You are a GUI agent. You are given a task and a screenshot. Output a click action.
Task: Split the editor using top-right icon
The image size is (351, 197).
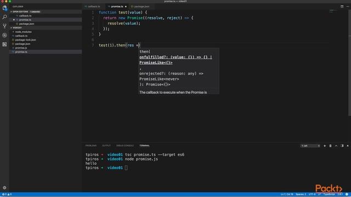[342, 7]
